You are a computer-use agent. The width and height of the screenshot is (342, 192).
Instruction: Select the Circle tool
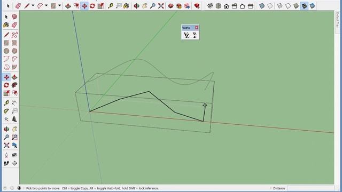6,51
